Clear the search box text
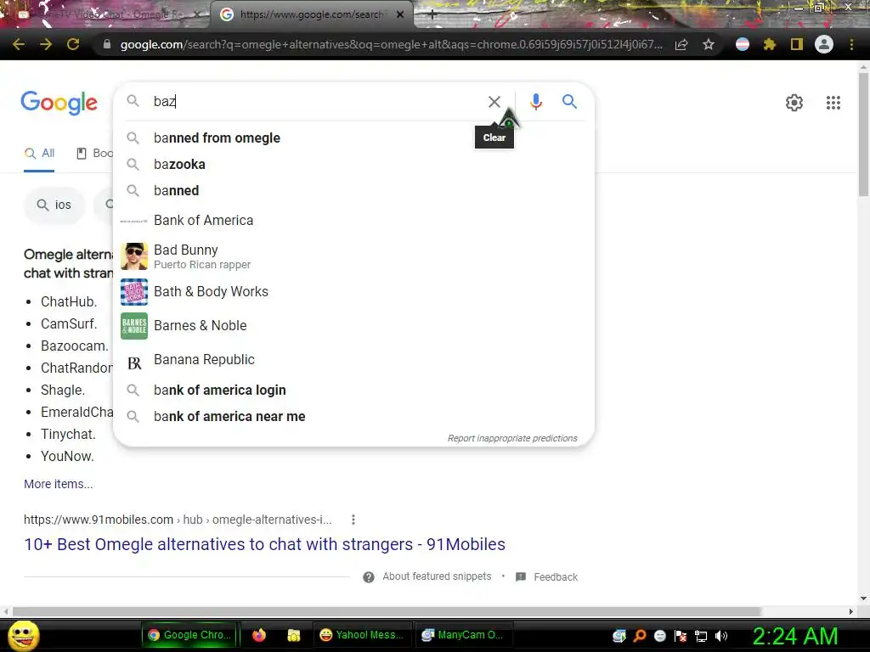This screenshot has width=870, height=652. pyautogui.click(x=494, y=102)
